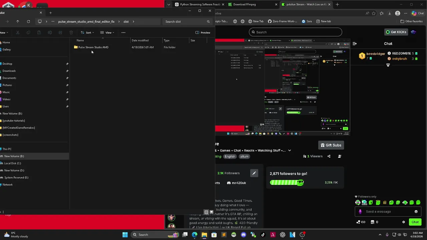Open Copilot Chat in browser toolbar
This screenshot has width=427, height=240.
417,13
